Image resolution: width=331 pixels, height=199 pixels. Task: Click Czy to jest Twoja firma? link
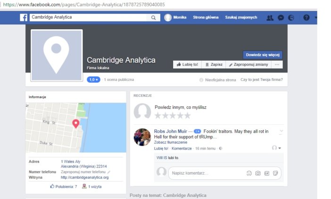coord(262,80)
